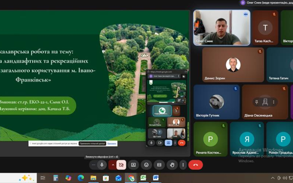293x183 pixels.
Task: Launch Microsoft Edge from the taskbar
Action: click(x=81, y=178)
